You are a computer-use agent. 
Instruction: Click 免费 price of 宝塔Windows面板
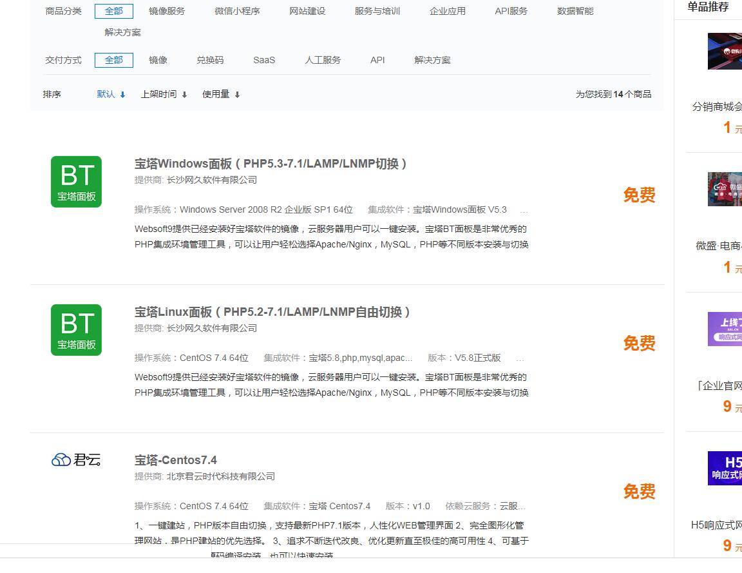(640, 195)
